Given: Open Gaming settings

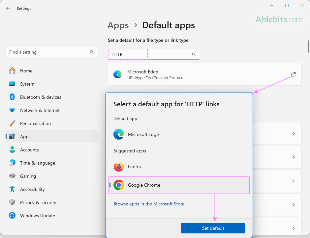Looking at the screenshot, I should [x=51, y=176].
